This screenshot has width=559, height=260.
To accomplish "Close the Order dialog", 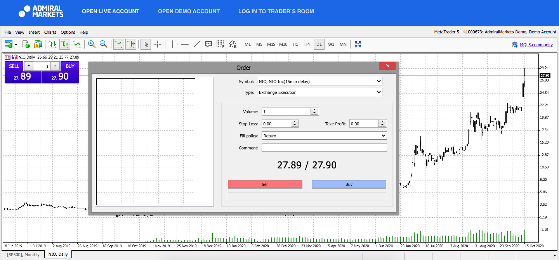I will pos(387,66).
